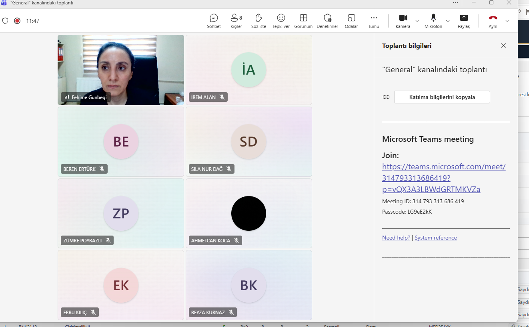529x327 pixels.
Task: Open Denetimler controls
Action: 327,21
